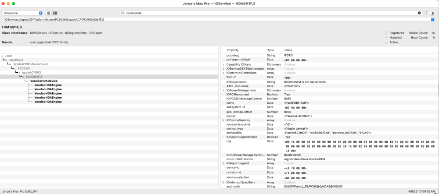Open the IOService plane dropdown
Viewport: 439px width, 194px height.
23,13
